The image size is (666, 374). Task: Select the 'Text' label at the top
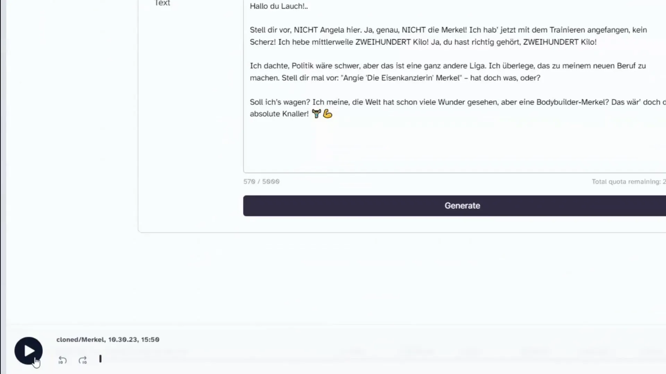click(x=162, y=3)
